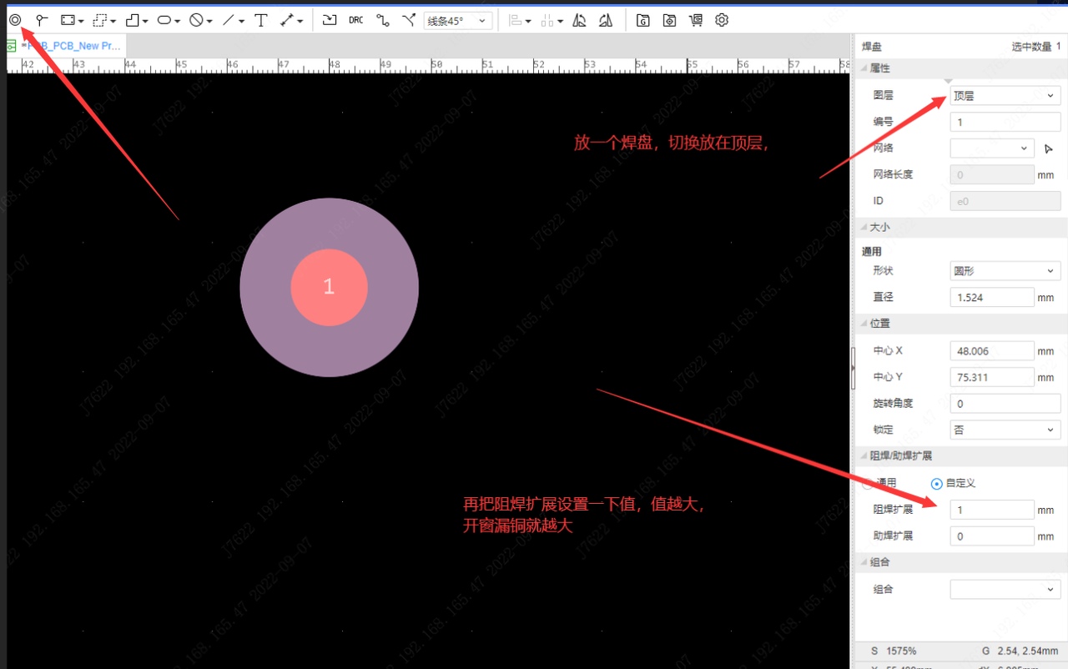Open the settings gear icon
The width and height of the screenshot is (1068, 669).
coord(723,20)
